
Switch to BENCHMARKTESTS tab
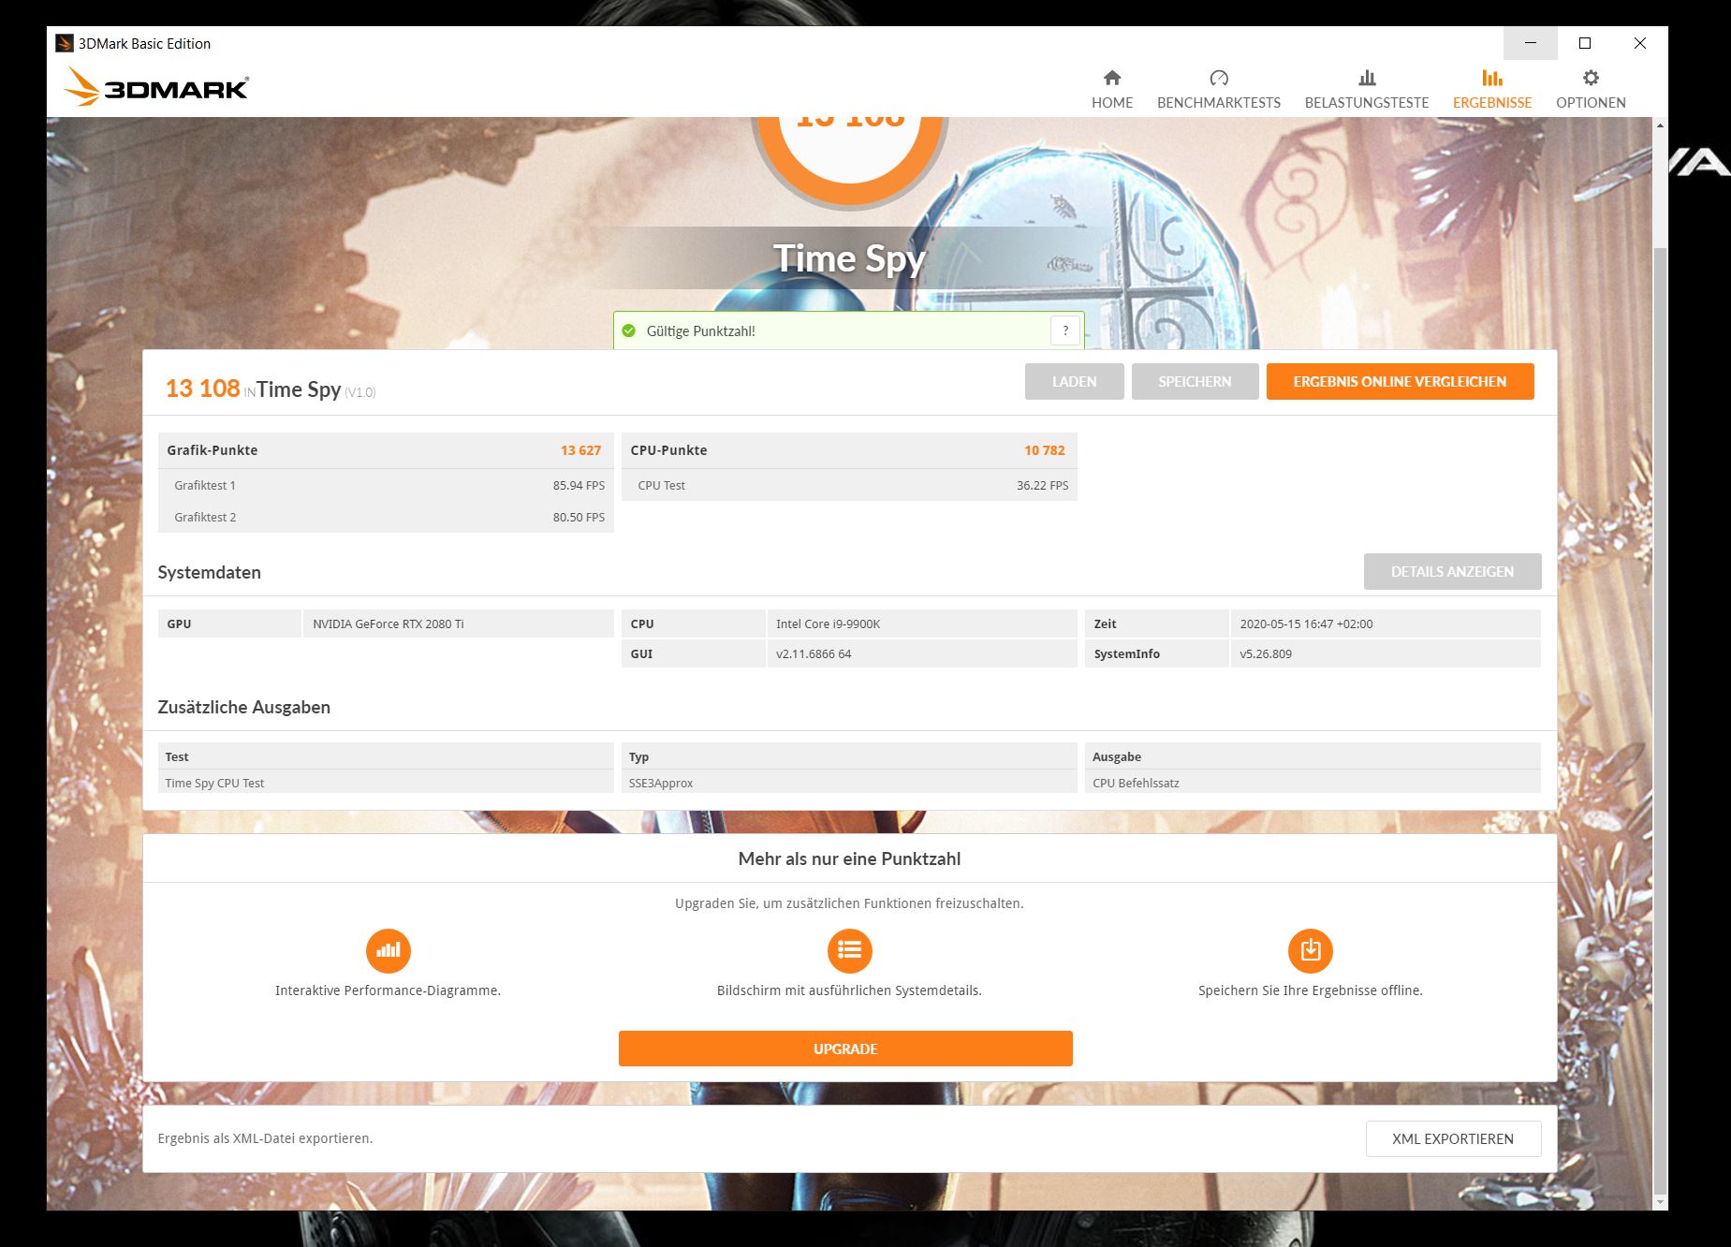pos(1218,90)
